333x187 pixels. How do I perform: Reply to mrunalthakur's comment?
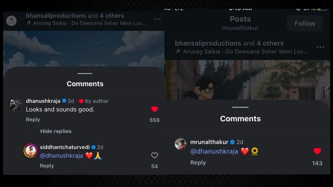pyautogui.click(x=198, y=163)
